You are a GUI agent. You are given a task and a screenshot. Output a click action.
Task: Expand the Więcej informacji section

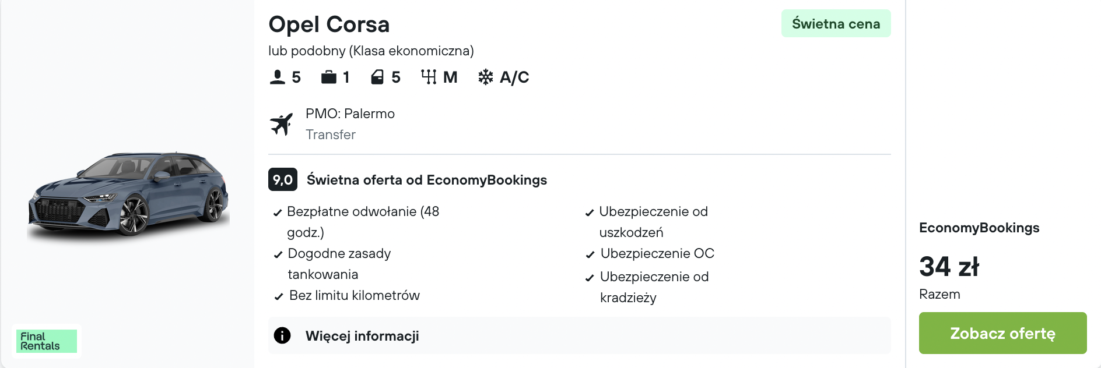362,336
